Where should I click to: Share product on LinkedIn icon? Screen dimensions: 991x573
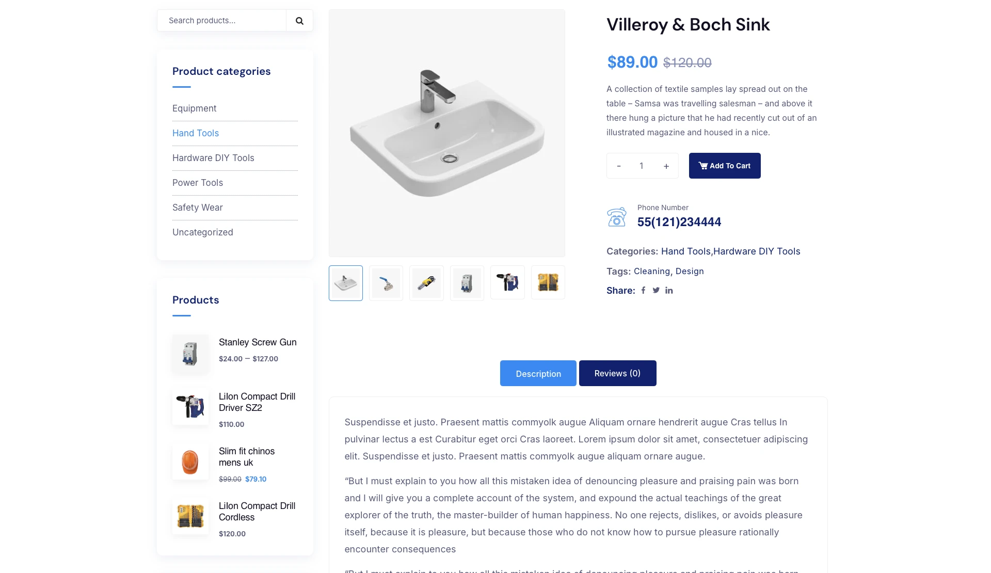(x=669, y=291)
